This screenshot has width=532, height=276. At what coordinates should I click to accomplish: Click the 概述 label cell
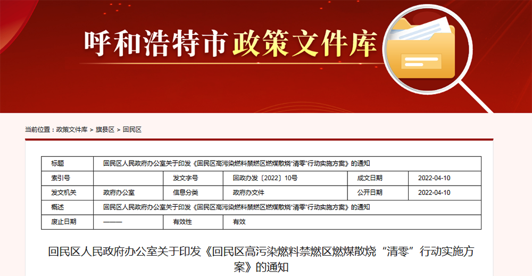(67, 207)
